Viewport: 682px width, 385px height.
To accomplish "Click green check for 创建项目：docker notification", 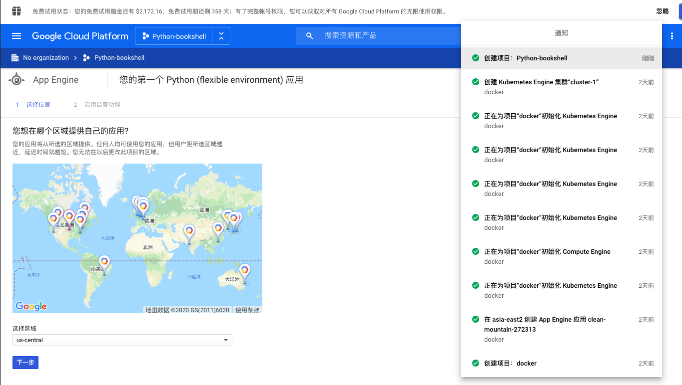I will 476,363.
